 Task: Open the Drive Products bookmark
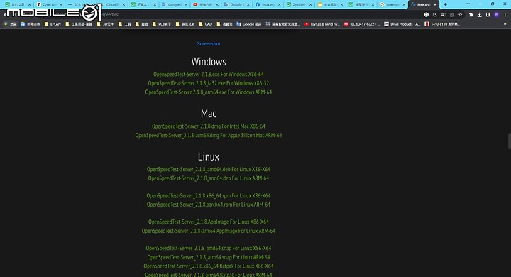point(402,24)
